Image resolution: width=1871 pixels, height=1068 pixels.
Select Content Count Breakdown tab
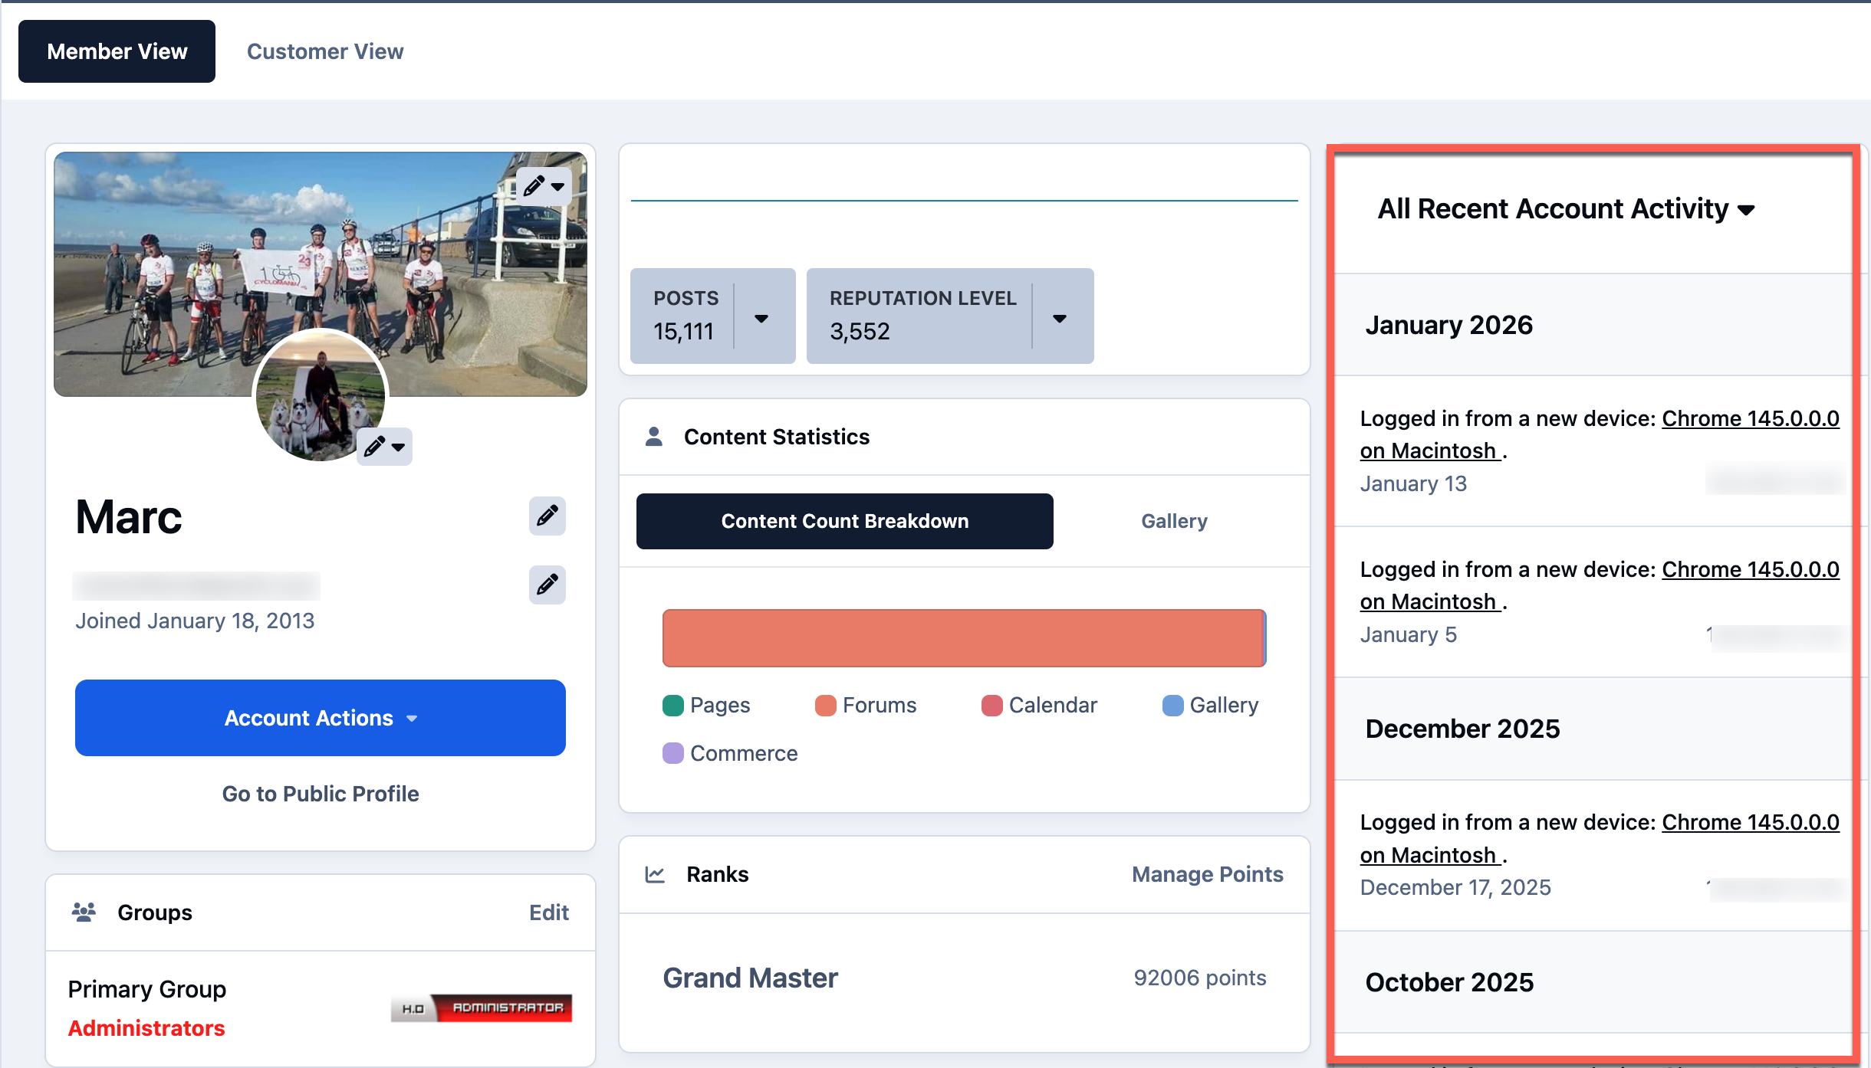tap(845, 521)
